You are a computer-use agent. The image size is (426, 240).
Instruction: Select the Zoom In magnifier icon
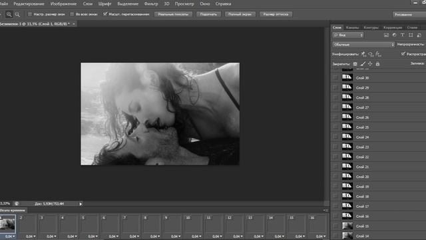pyautogui.click(x=9, y=15)
